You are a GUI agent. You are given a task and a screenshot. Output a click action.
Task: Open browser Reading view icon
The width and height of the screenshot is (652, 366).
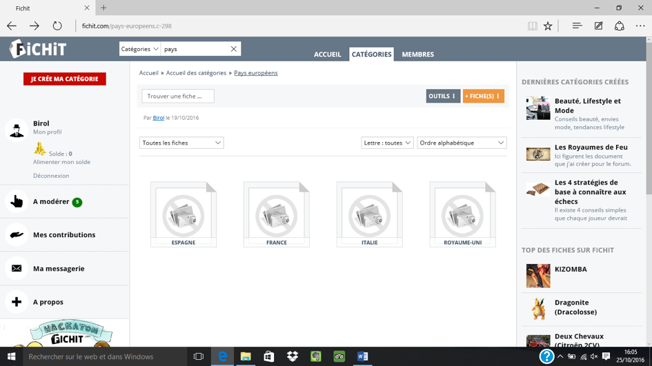532,26
